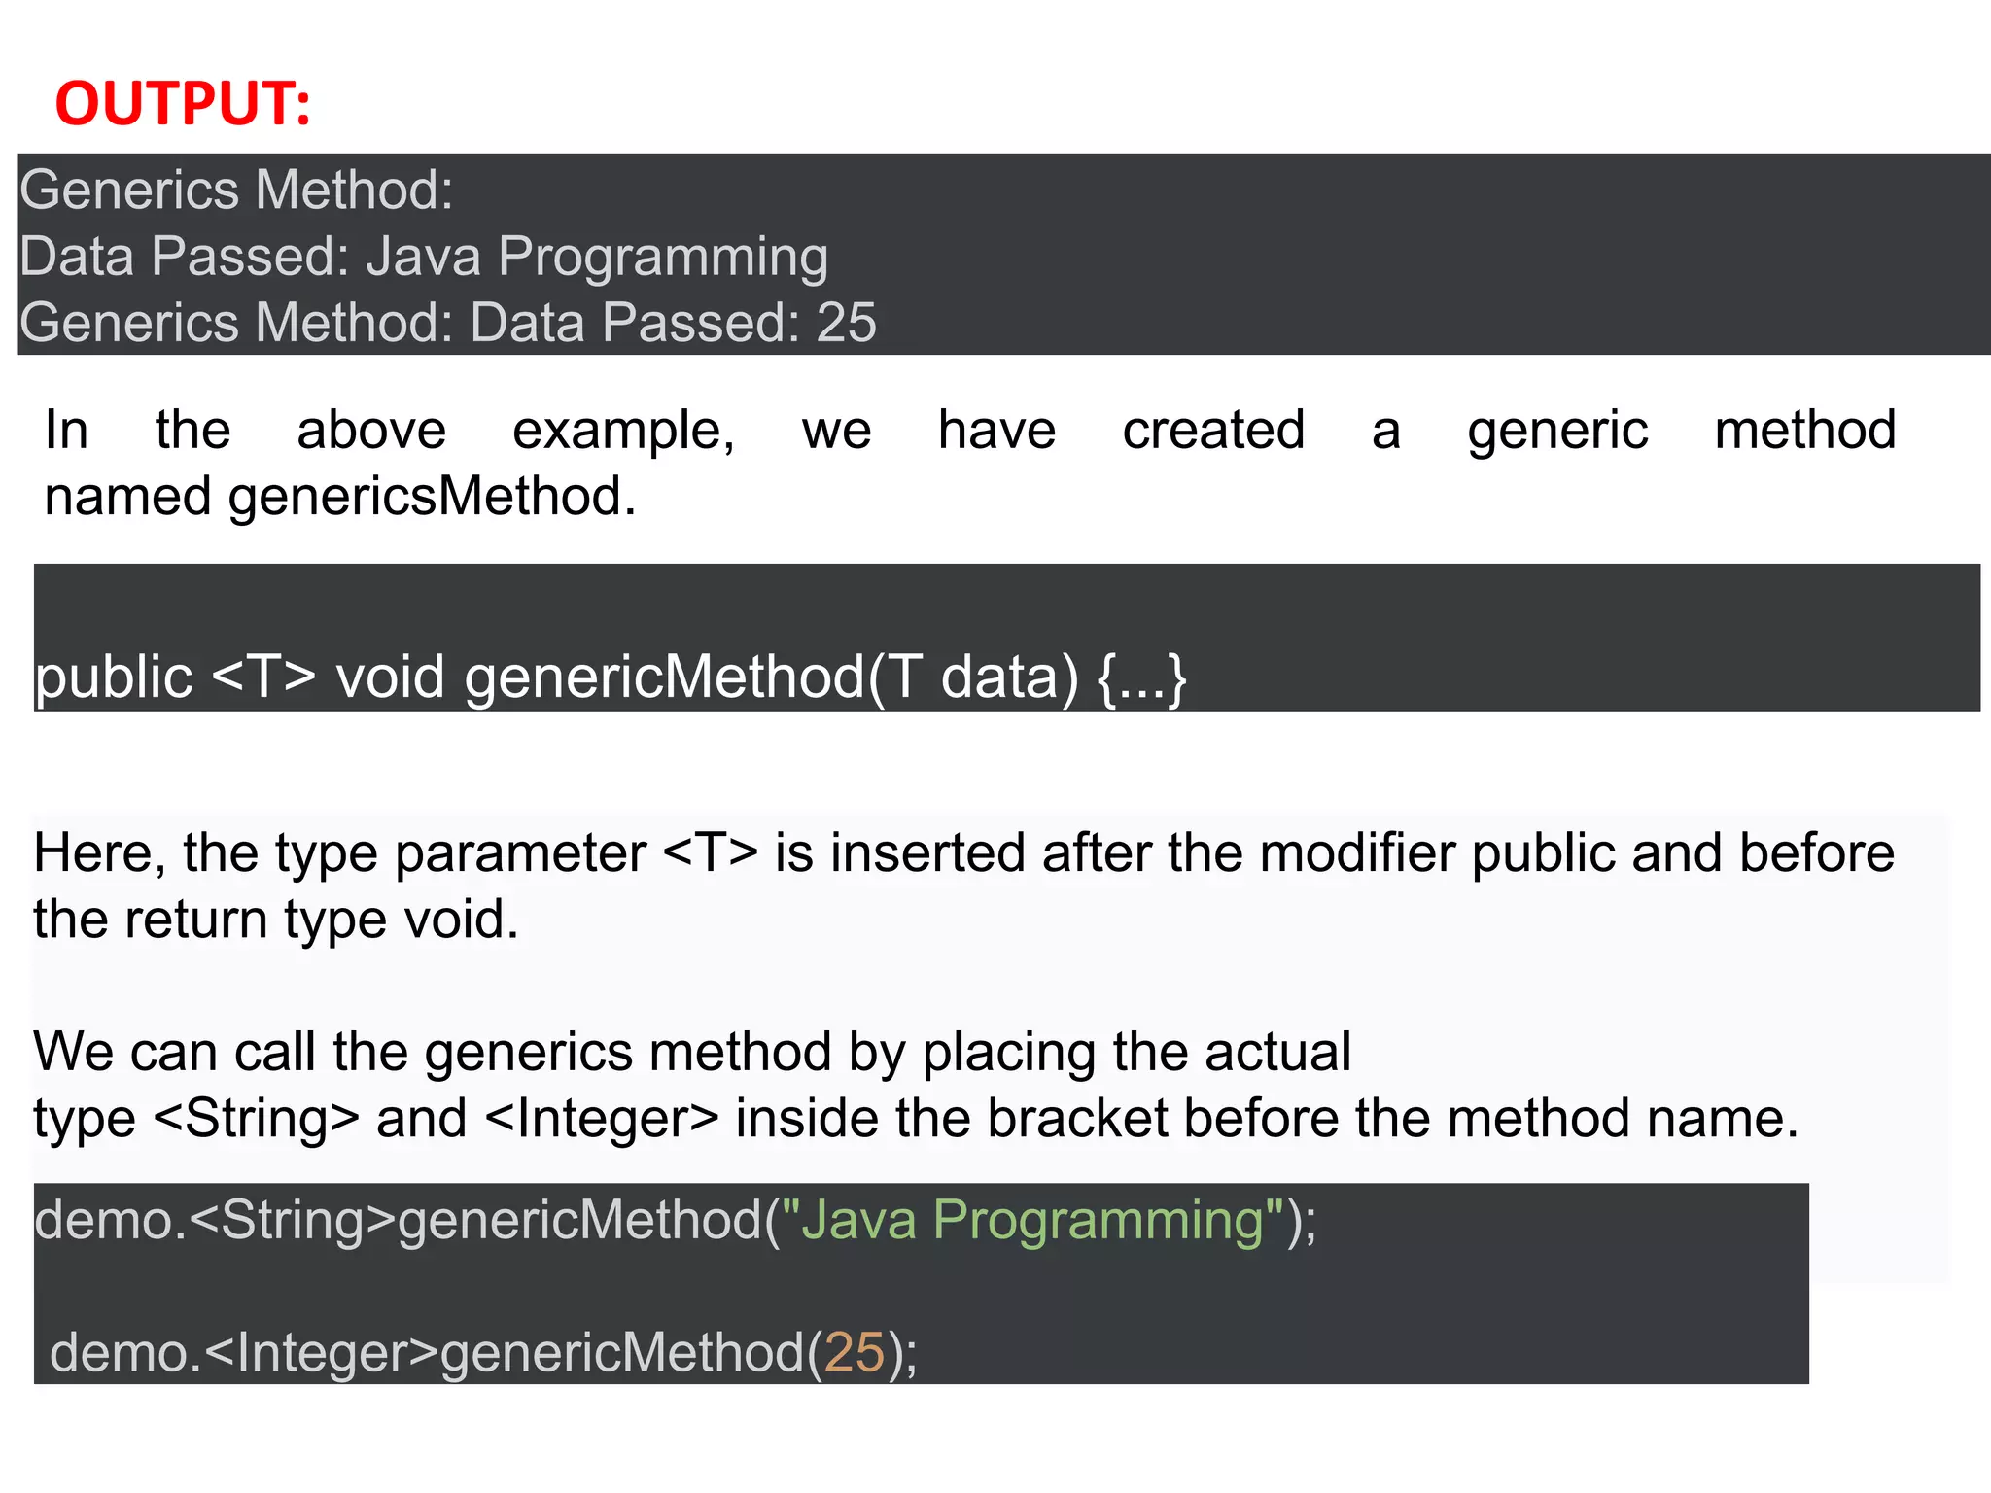Click '<Integer>' in the explanation paragraph
Viewport: 1991px width, 1493px height.
coord(602,1119)
